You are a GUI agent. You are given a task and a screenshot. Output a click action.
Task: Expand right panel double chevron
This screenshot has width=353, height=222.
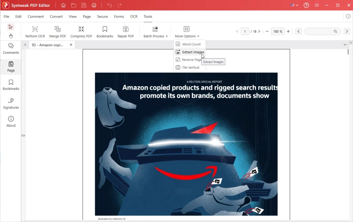(351, 42)
